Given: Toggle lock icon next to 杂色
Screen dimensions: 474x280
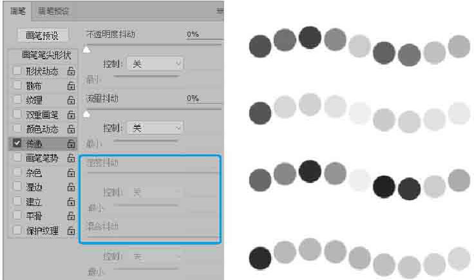Looking at the screenshot, I should (71, 173).
